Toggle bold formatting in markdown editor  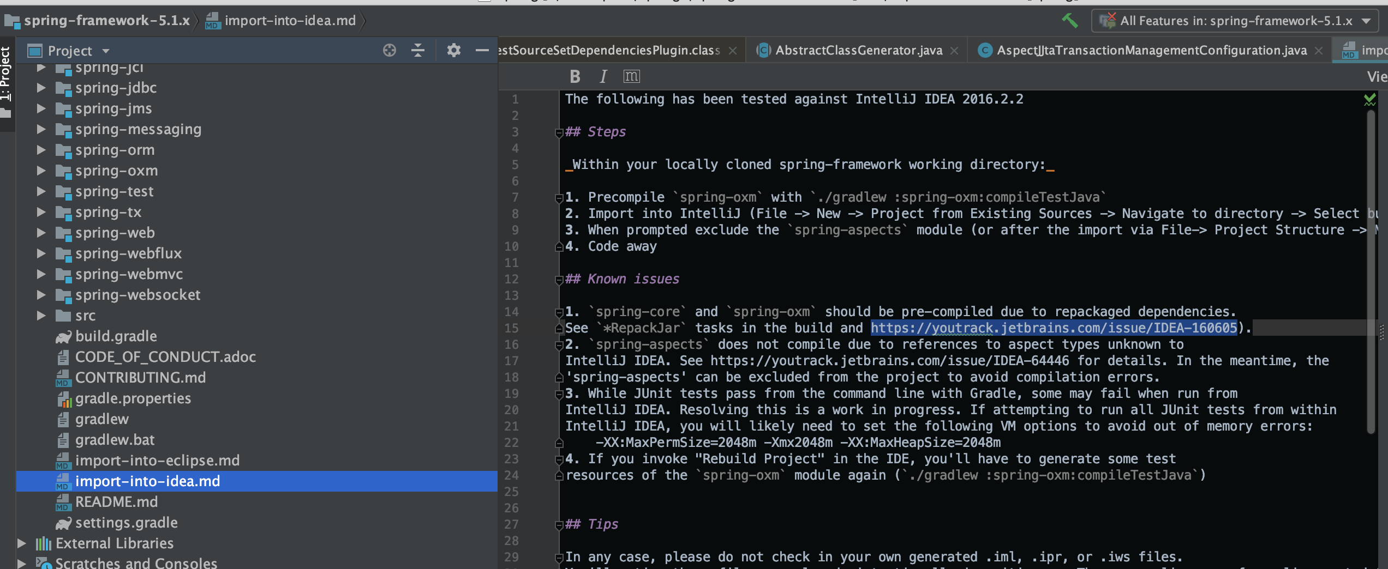tap(575, 76)
